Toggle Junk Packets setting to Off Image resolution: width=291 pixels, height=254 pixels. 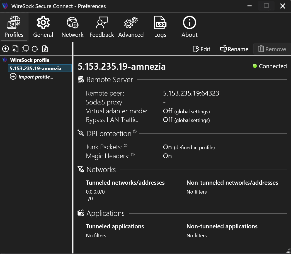point(167,147)
